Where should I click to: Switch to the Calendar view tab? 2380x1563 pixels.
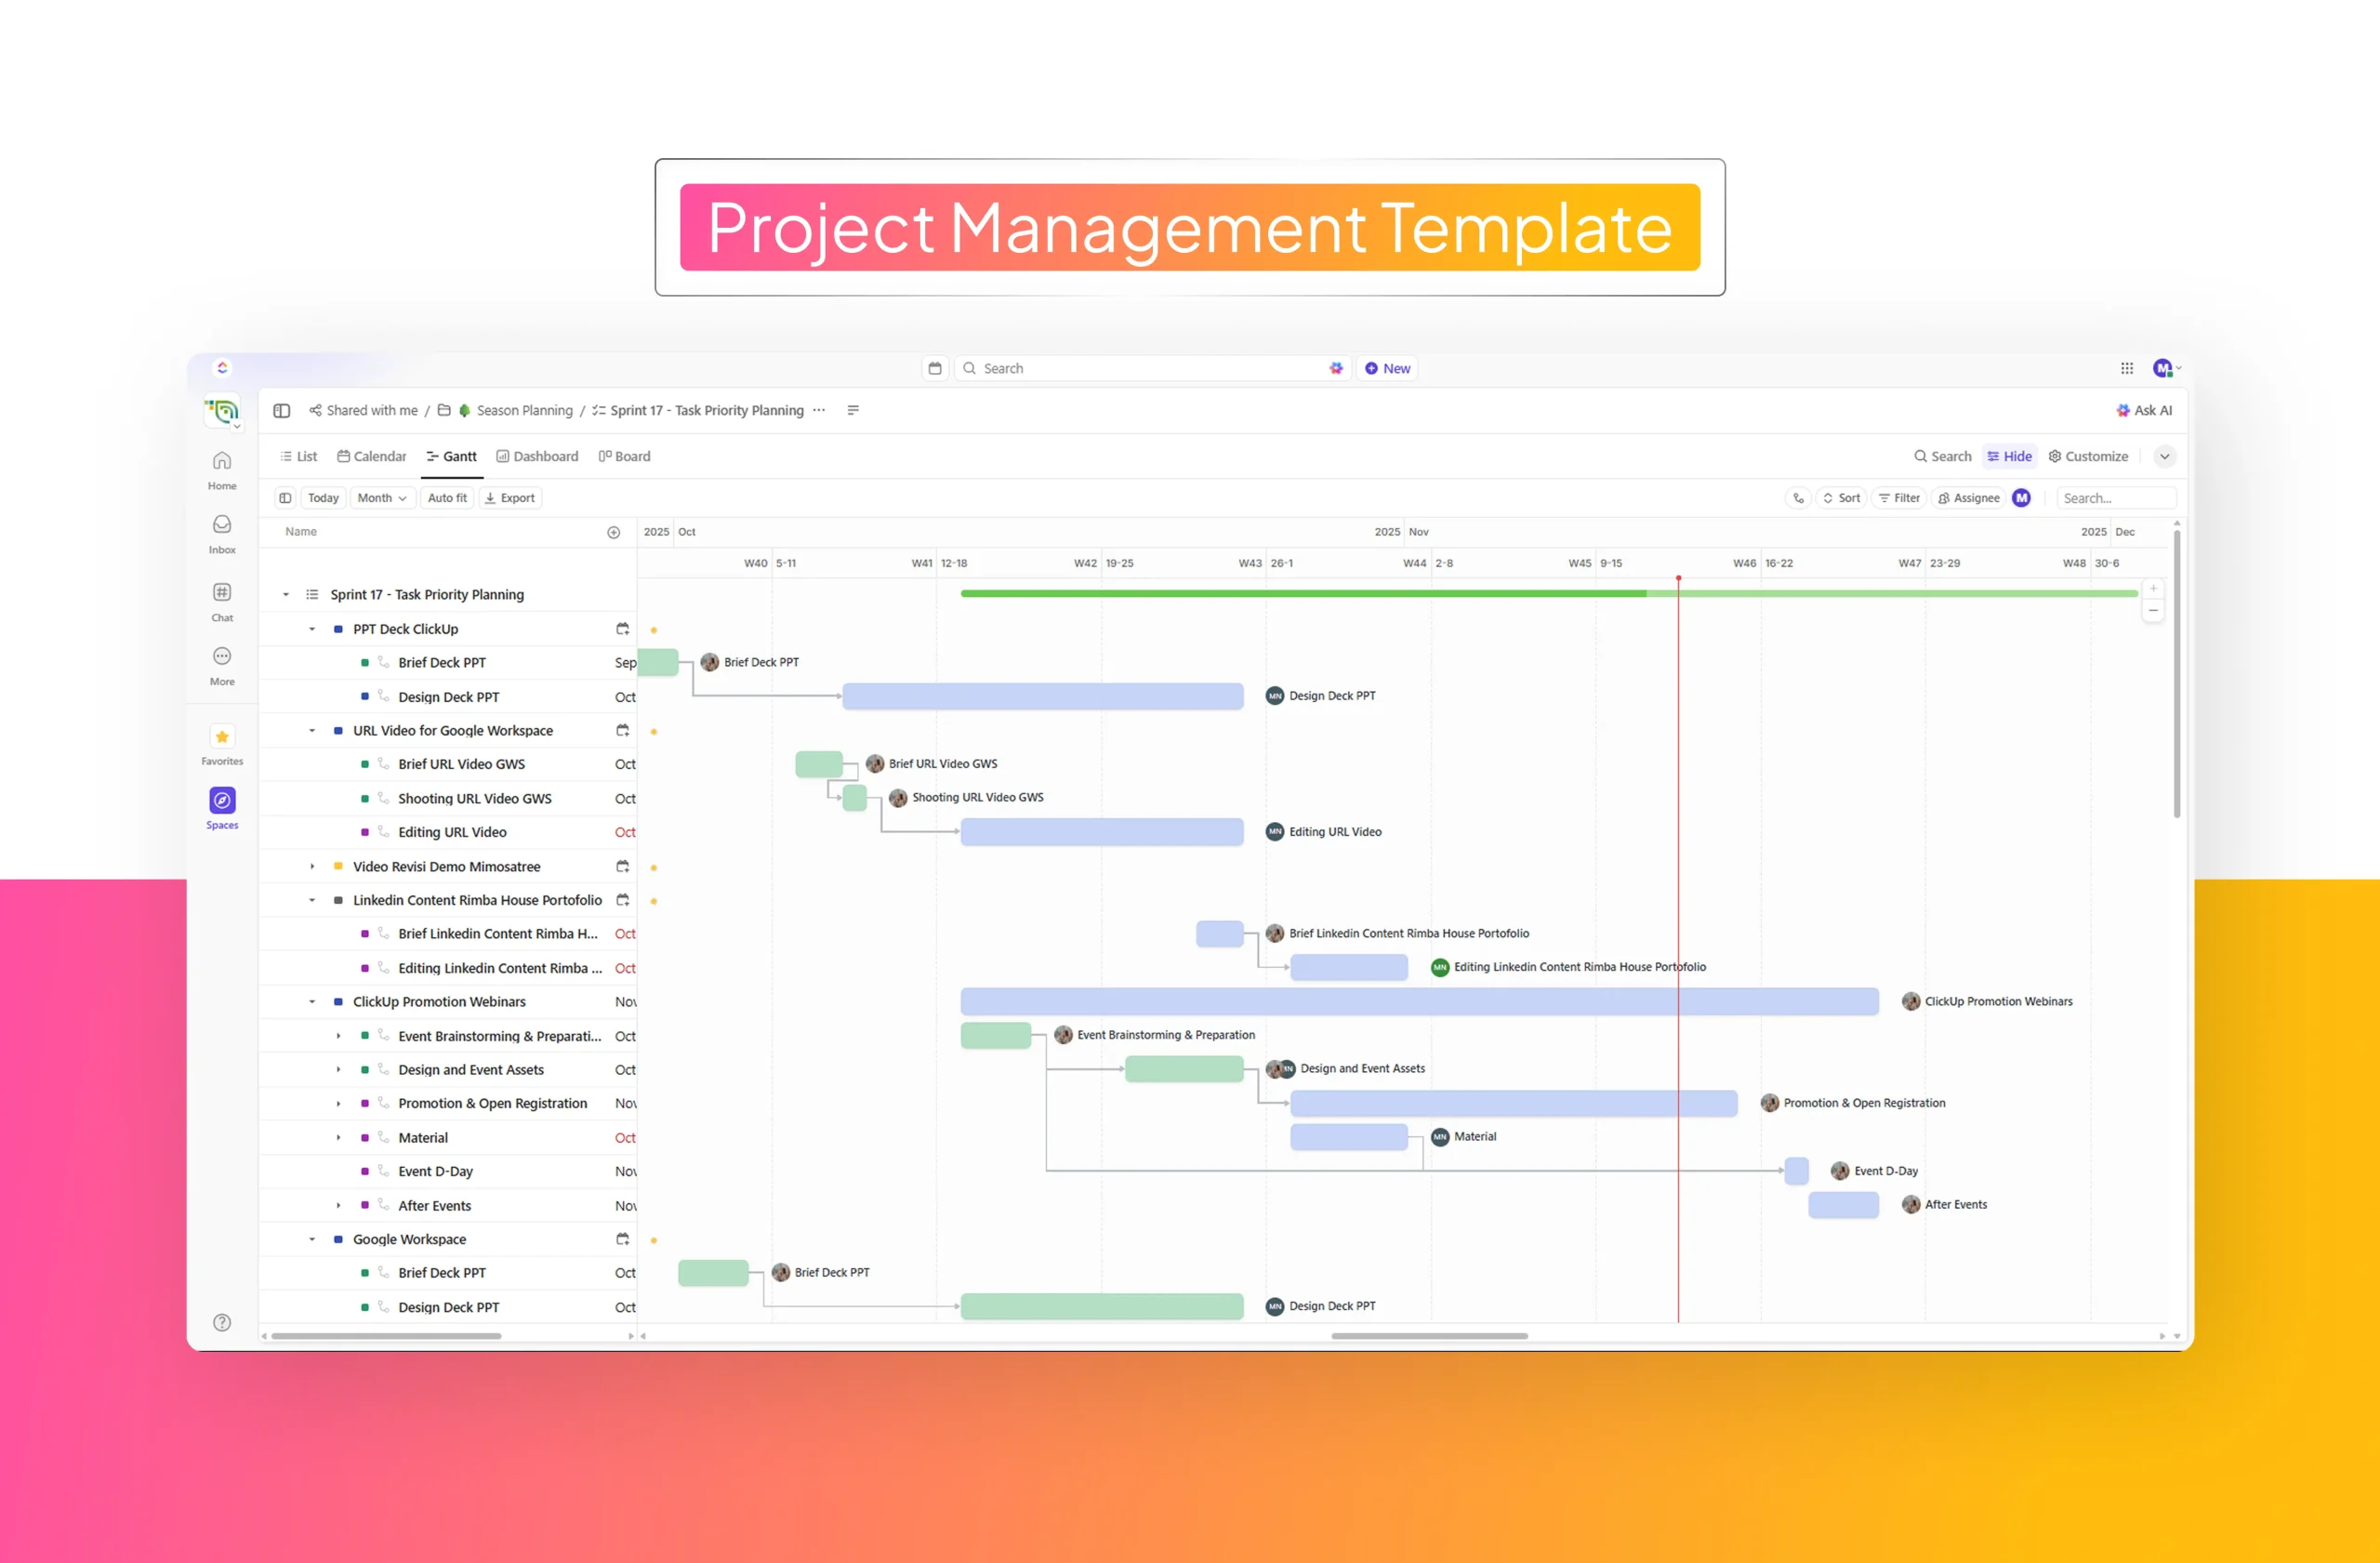click(x=372, y=456)
